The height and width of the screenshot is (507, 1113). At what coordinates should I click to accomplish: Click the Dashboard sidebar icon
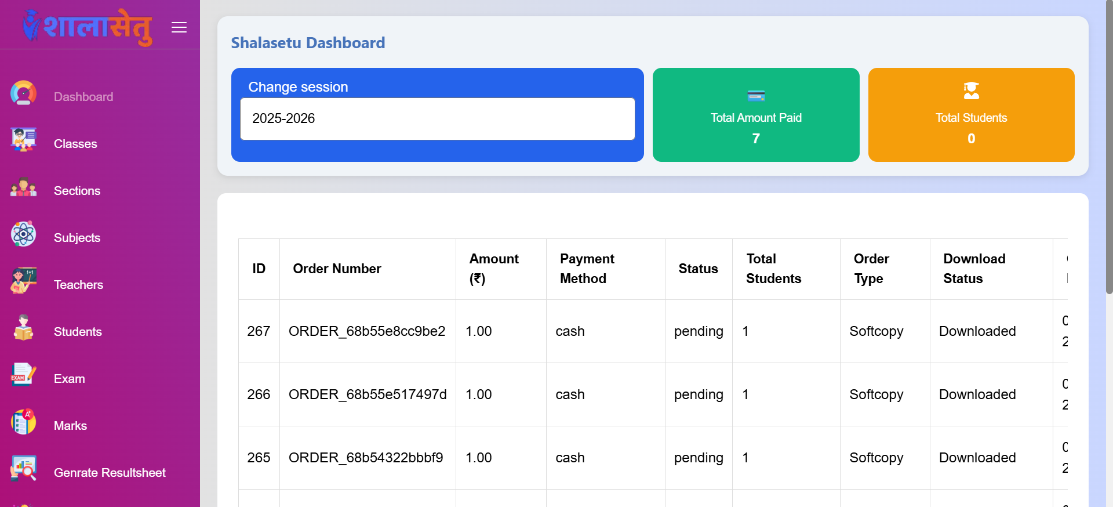[23, 93]
